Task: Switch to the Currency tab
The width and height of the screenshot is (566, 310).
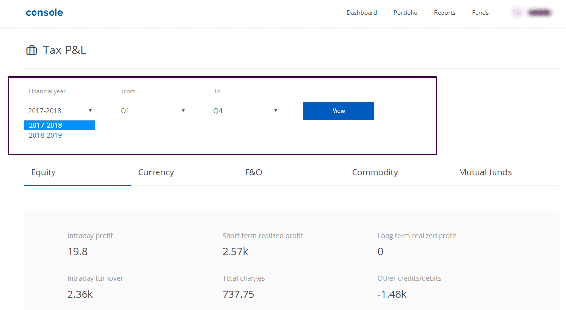Action: (x=156, y=172)
